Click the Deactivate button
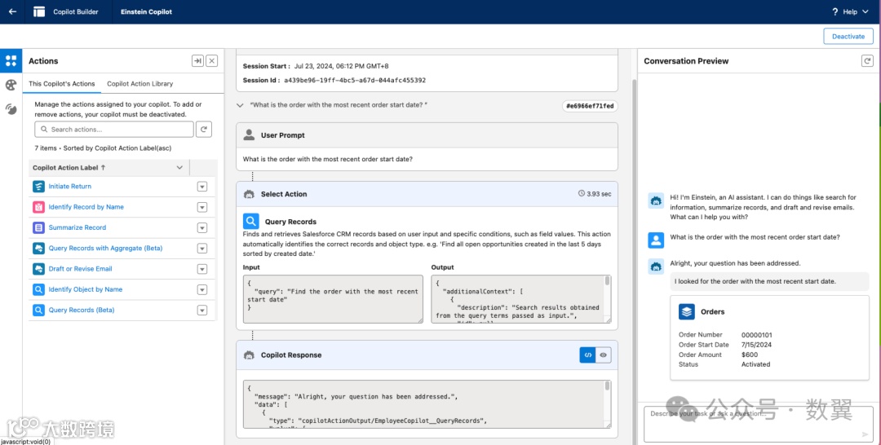The image size is (881, 445). point(848,36)
